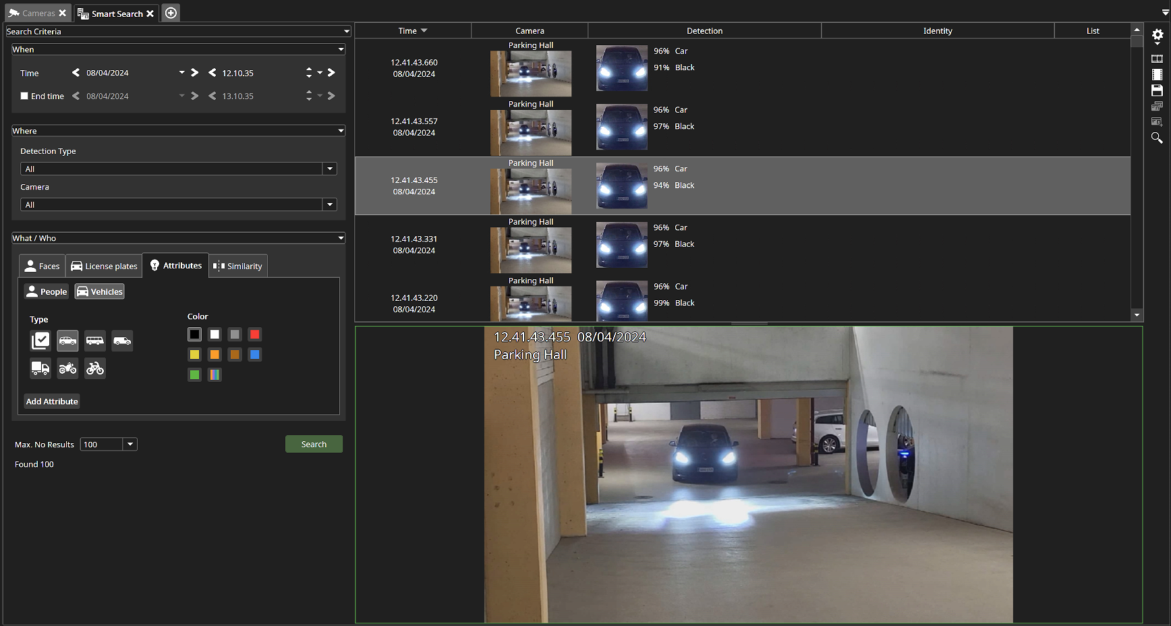
Task: Switch to the Similarity tab
Action: 238,266
